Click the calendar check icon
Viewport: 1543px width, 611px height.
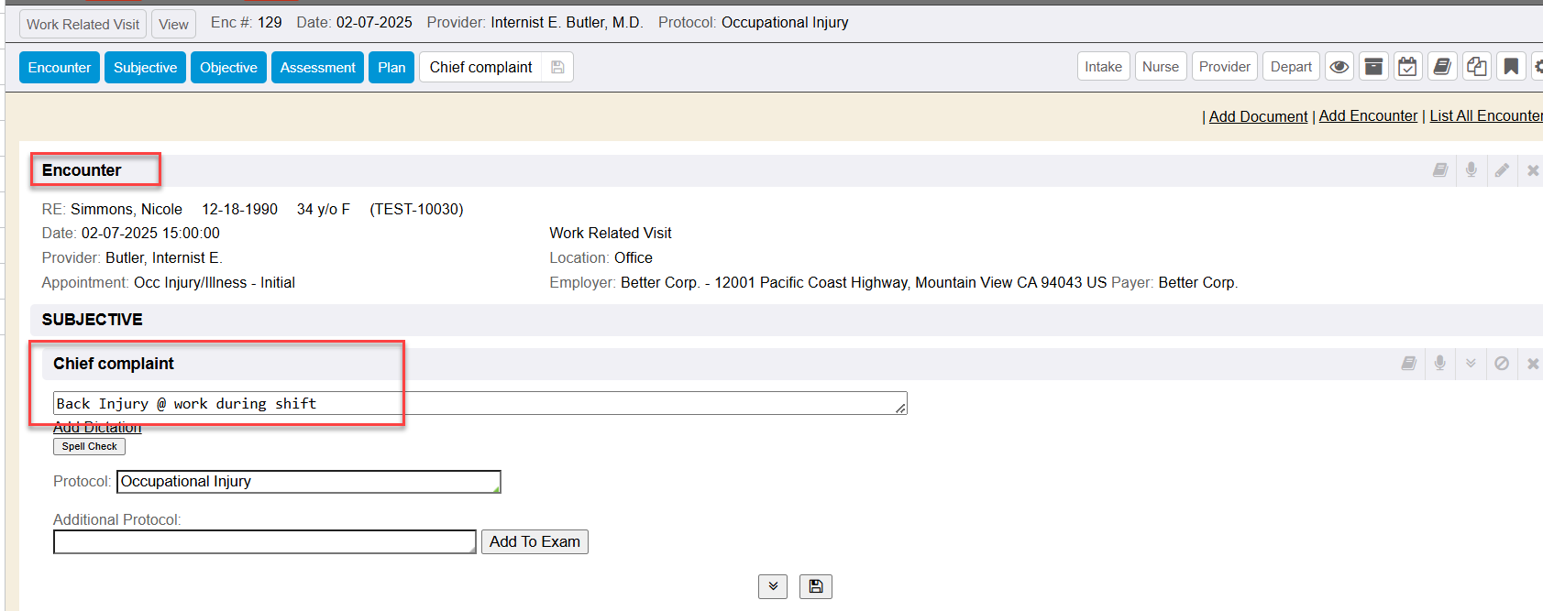point(1407,67)
